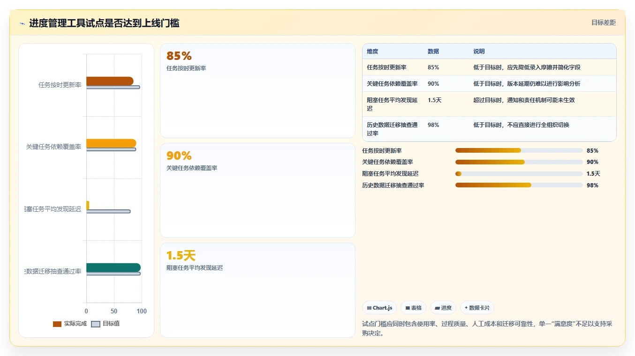Click the 关键任务依赖覆盖率 progress bar showing 90%
Viewport: 635px width, 356px height.
coord(519,162)
